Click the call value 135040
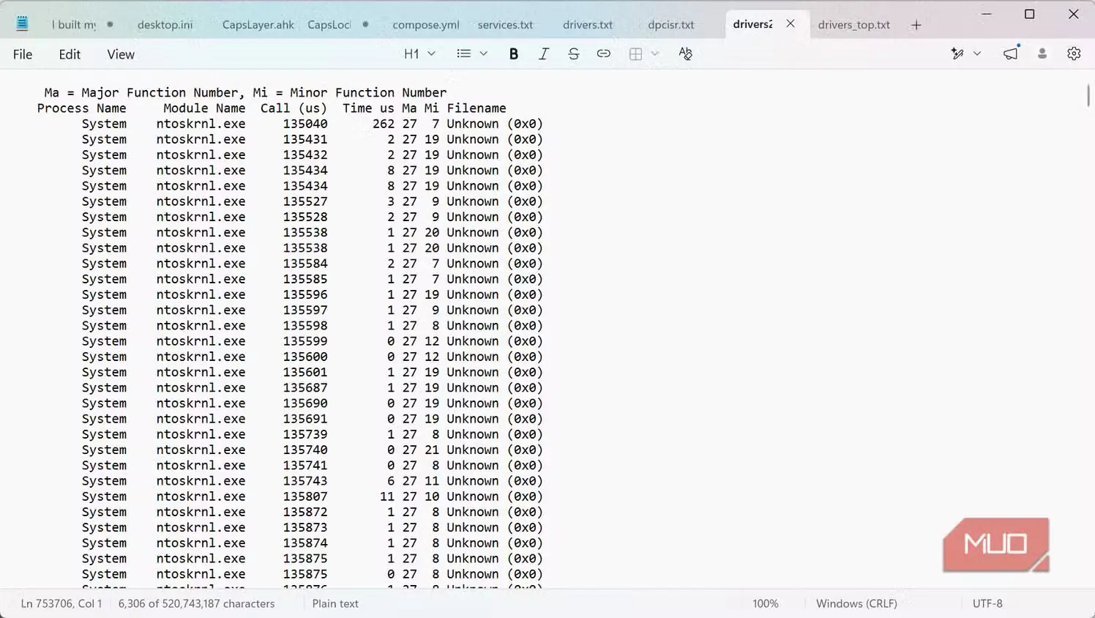Viewport: 1095px width, 618px height. pyautogui.click(x=305, y=124)
